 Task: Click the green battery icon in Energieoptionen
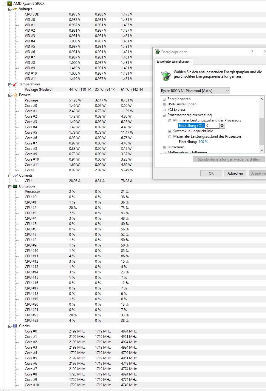click(166, 76)
